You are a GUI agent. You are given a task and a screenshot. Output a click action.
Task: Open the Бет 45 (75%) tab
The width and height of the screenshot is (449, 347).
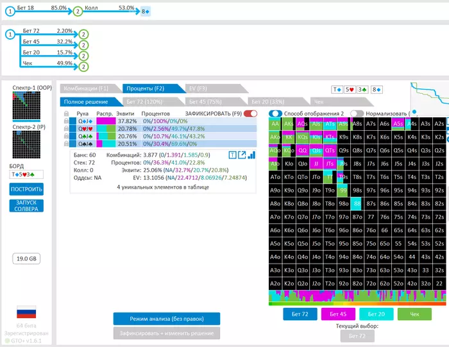tap(205, 101)
